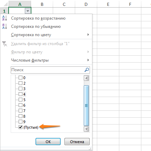Confirm the filter with OK button

48,142
